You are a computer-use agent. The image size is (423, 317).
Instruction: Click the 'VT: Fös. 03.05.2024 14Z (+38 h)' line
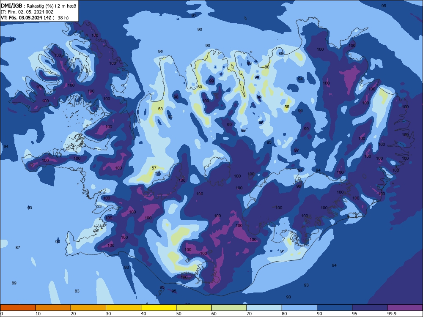click(x=35, y=18)
